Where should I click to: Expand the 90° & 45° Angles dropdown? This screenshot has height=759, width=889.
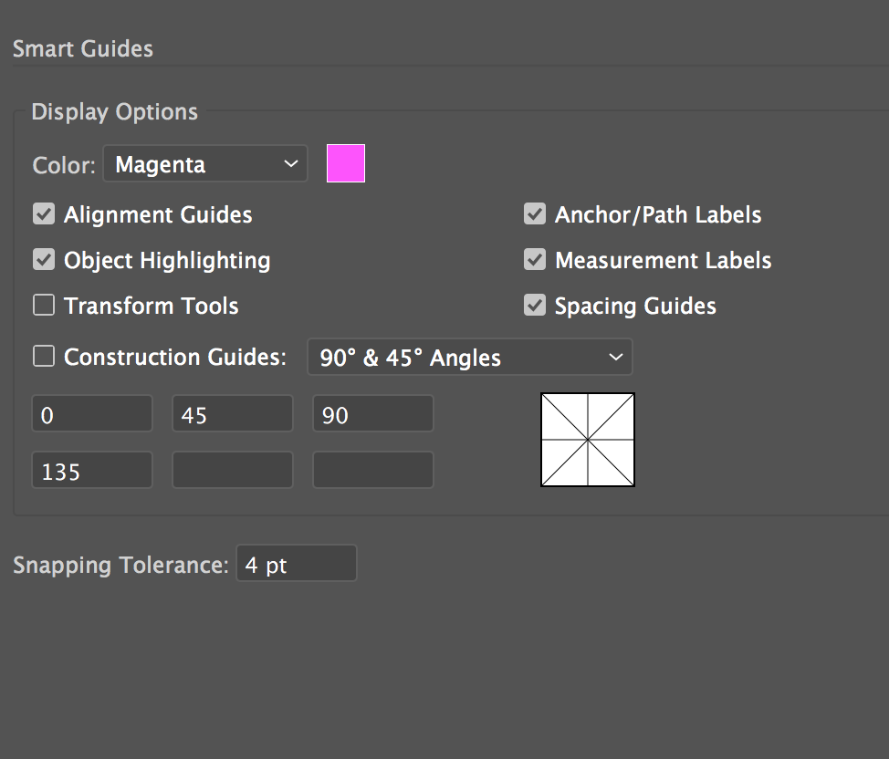point(469,358)
